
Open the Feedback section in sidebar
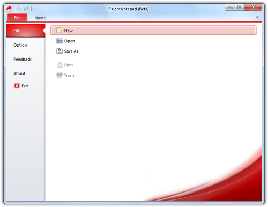point(23,60)
